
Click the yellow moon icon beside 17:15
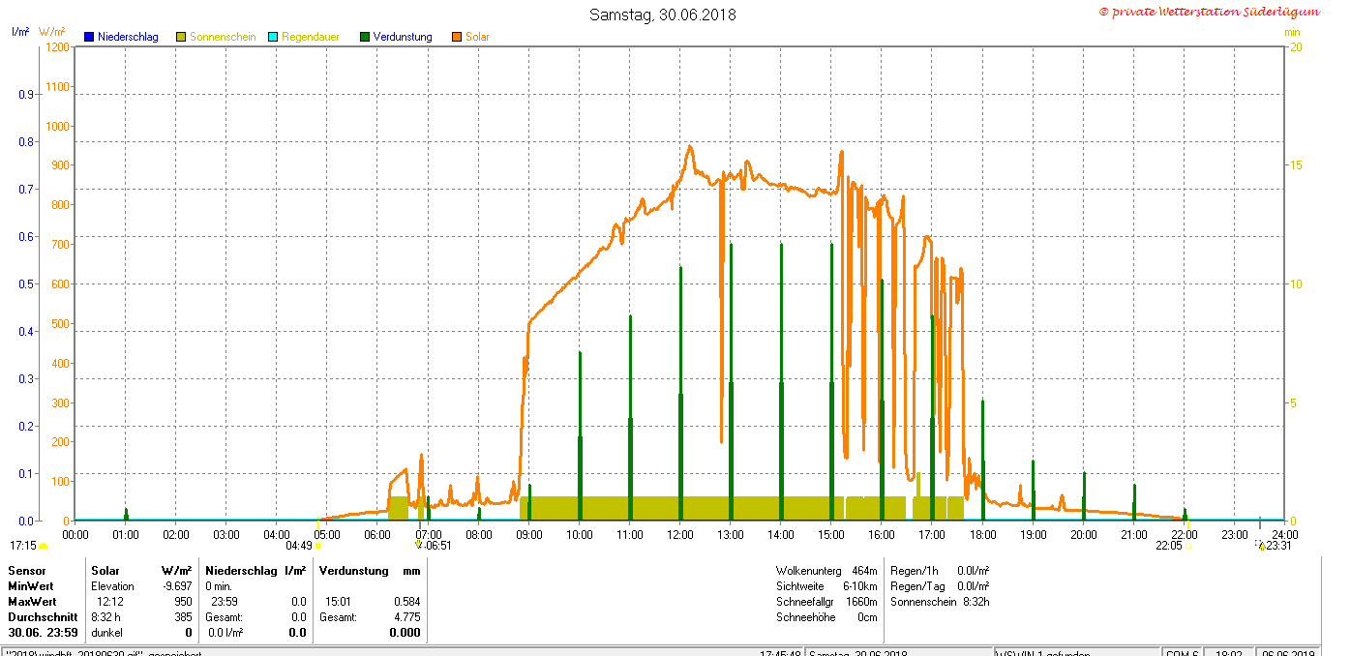(x=44, y=546)
